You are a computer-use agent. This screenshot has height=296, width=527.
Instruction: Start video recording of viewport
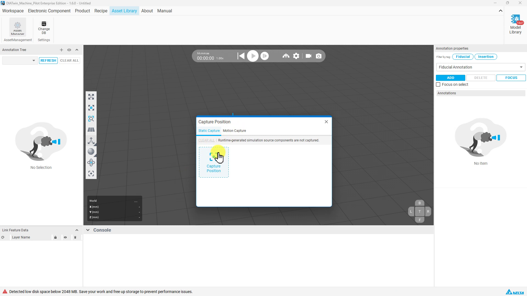tap(309, 56)
